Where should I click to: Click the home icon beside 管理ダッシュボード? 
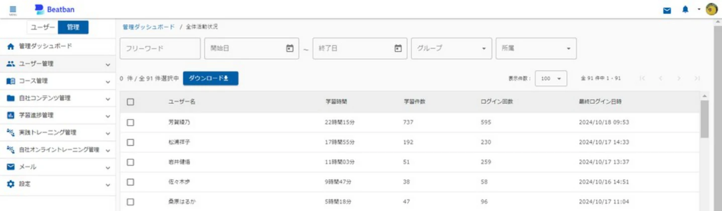(x=11, y=46)
